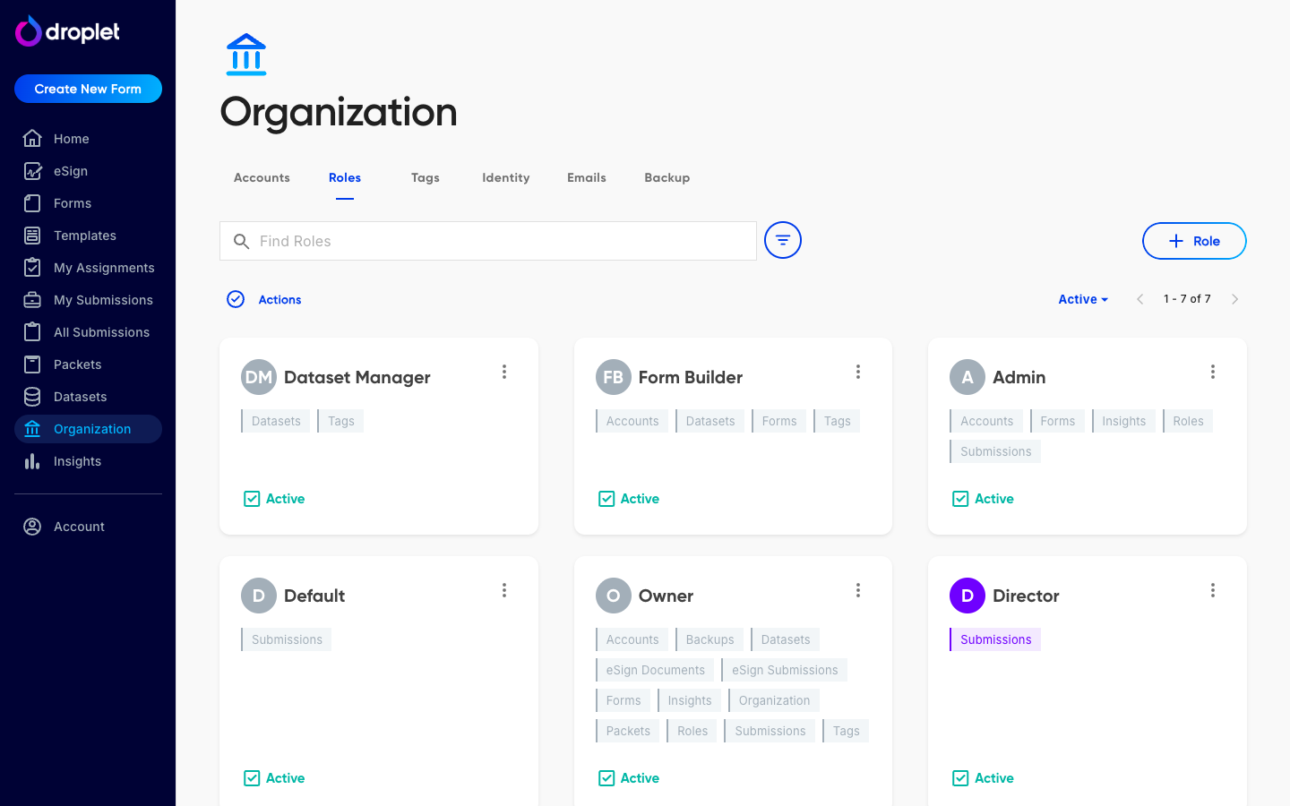The height and width of the screenshot is (806, 1290).
Task: Click the Organization chip on Owner card
Action: (x=774, y=700)
